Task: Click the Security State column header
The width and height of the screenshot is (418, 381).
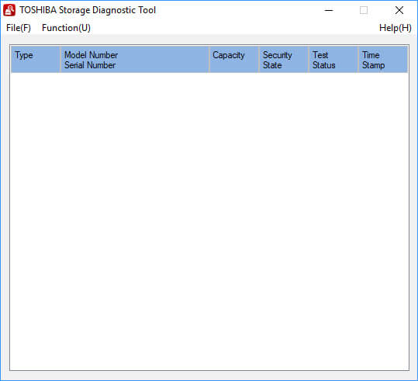Action: [284, 59]
